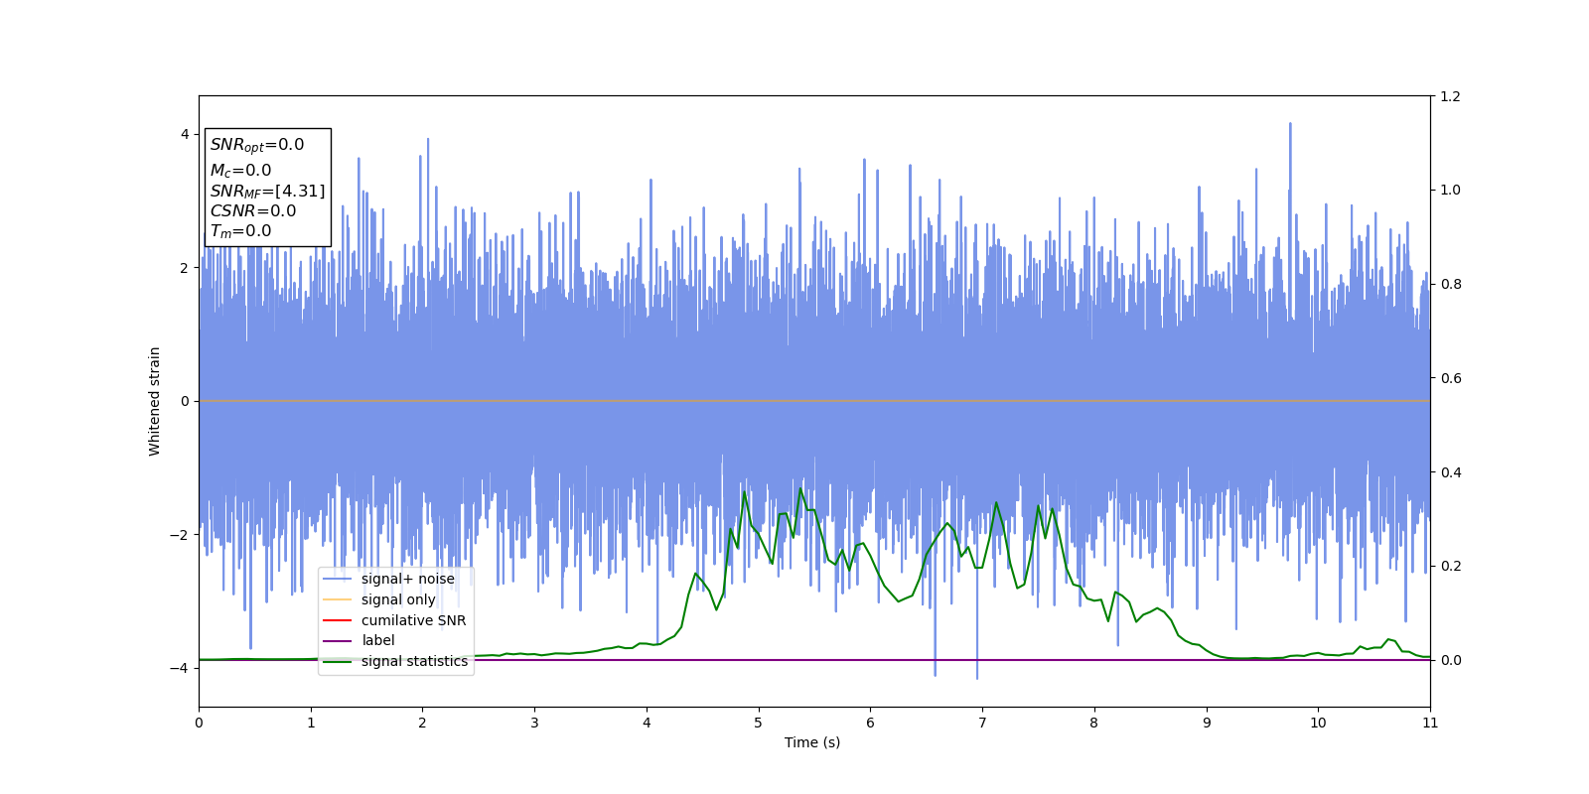
Task: Click the 'Whitened strain' y-axis label
Action: [155, 401]
